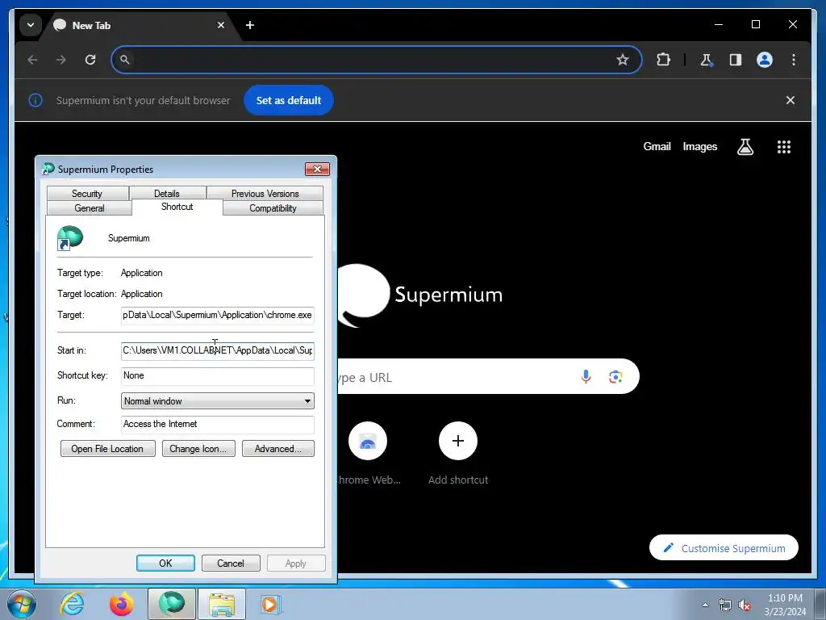
Task: Switch to the Previous Versions tab
Action: [265, 194]
